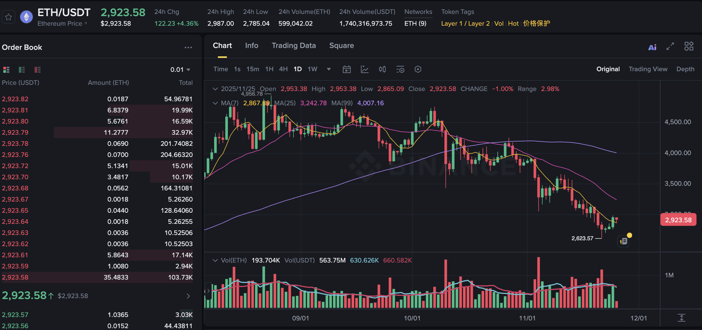Open the order book more options menu
Viewport: 702px width, 330px height.
pyautogui.click(x=188, y=47)
